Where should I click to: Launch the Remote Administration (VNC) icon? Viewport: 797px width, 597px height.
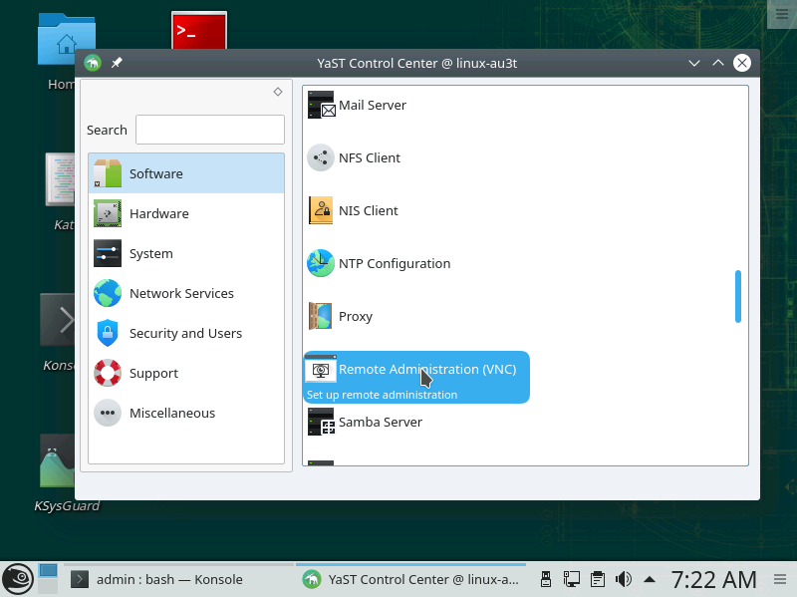321,369
